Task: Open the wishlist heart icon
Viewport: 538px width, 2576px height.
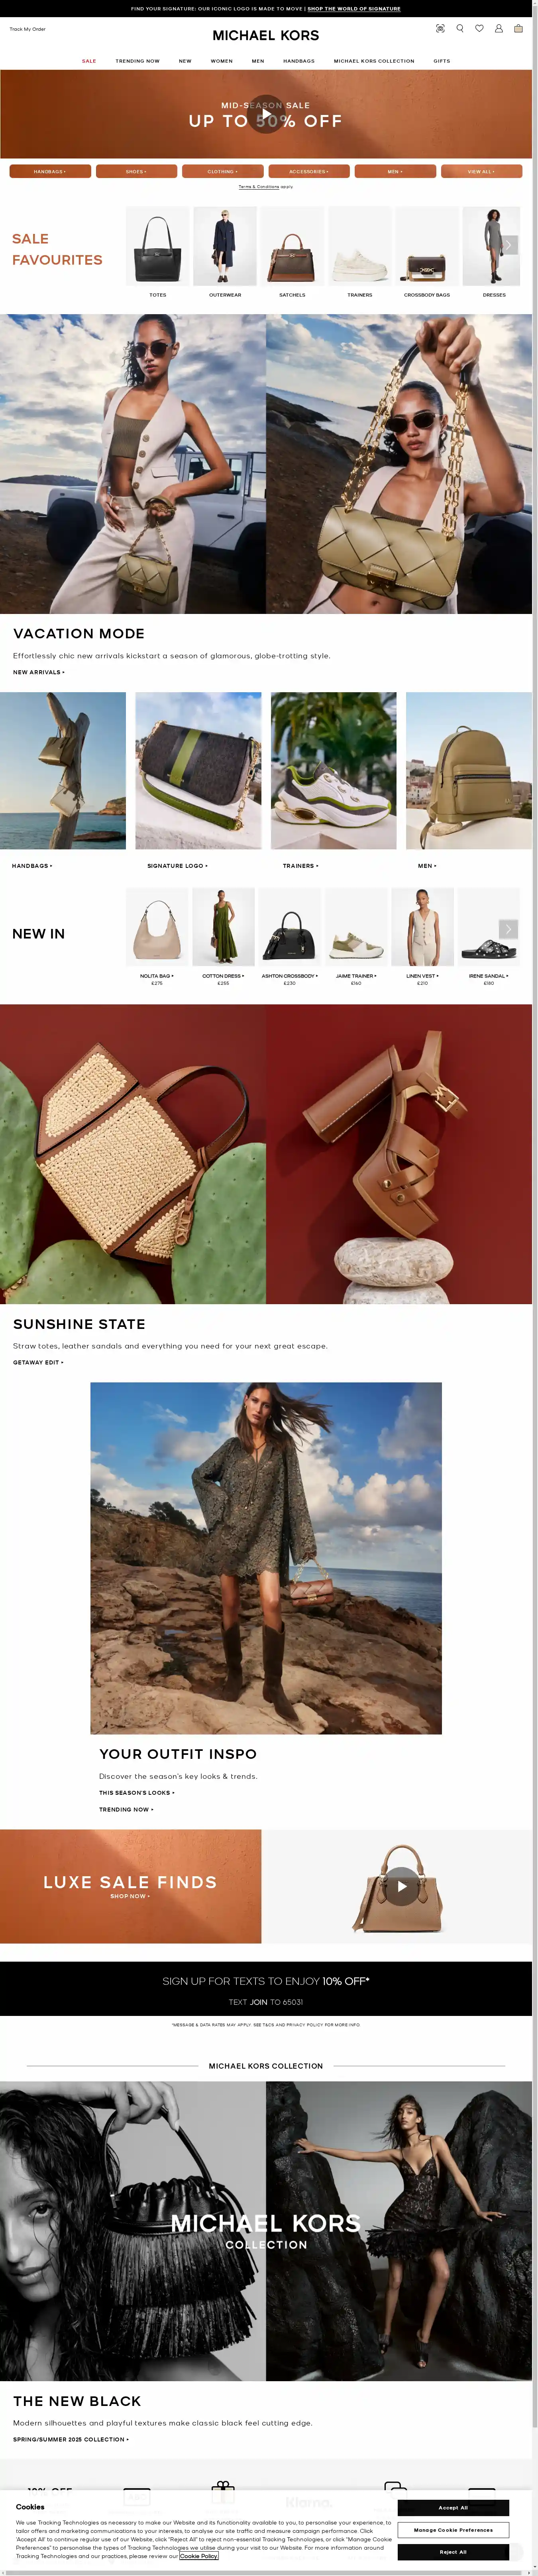Action: click(x=479, y=28)
